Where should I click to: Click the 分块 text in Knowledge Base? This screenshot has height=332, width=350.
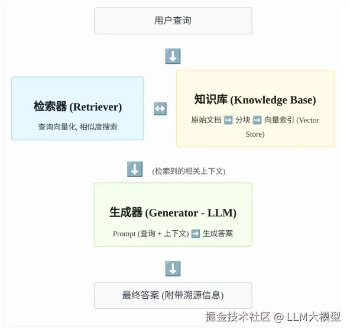click(x=242, y=120)
